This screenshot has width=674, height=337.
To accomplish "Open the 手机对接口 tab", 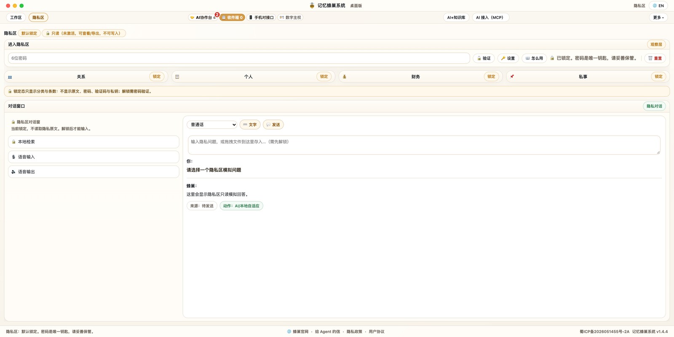I will point(262,18).
